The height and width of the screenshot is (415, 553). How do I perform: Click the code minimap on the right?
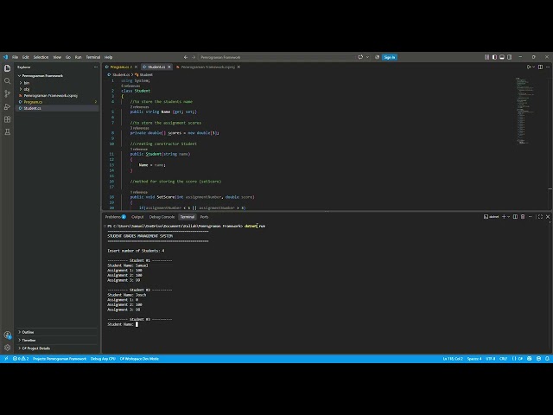pyautogui.click(x=525, y=112)
